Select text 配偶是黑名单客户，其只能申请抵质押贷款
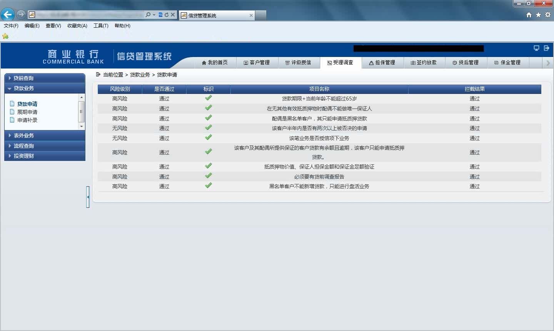Screen dimensions: 554x331 (x=319, y=119)
